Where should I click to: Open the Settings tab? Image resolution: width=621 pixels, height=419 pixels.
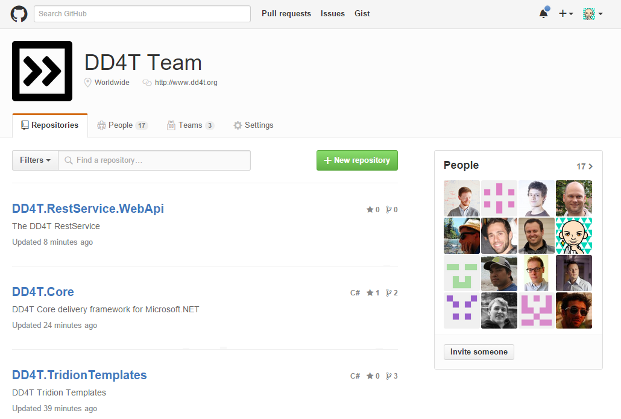coord(253,125)
